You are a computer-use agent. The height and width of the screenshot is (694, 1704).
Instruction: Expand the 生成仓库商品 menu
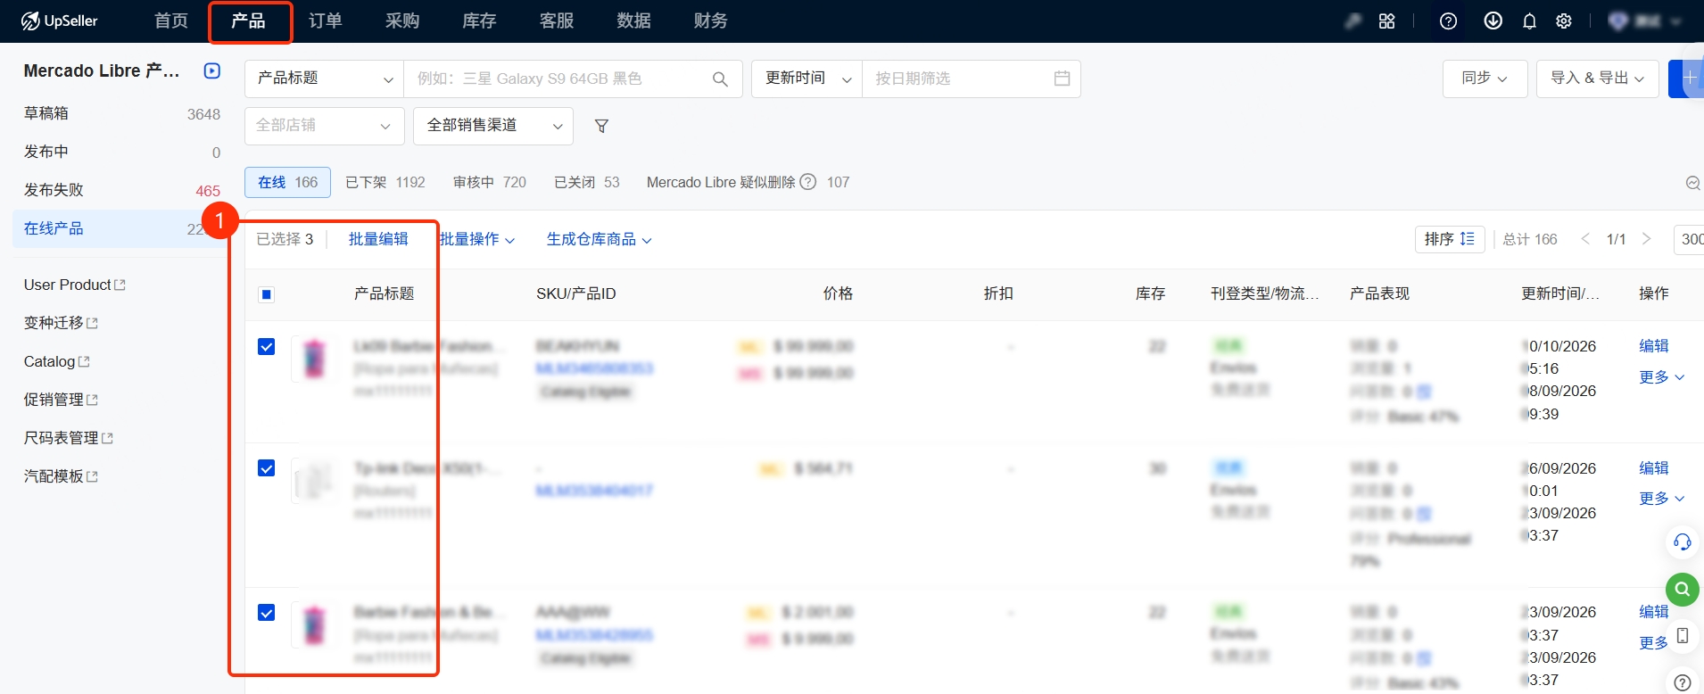[x=599, y=239]
